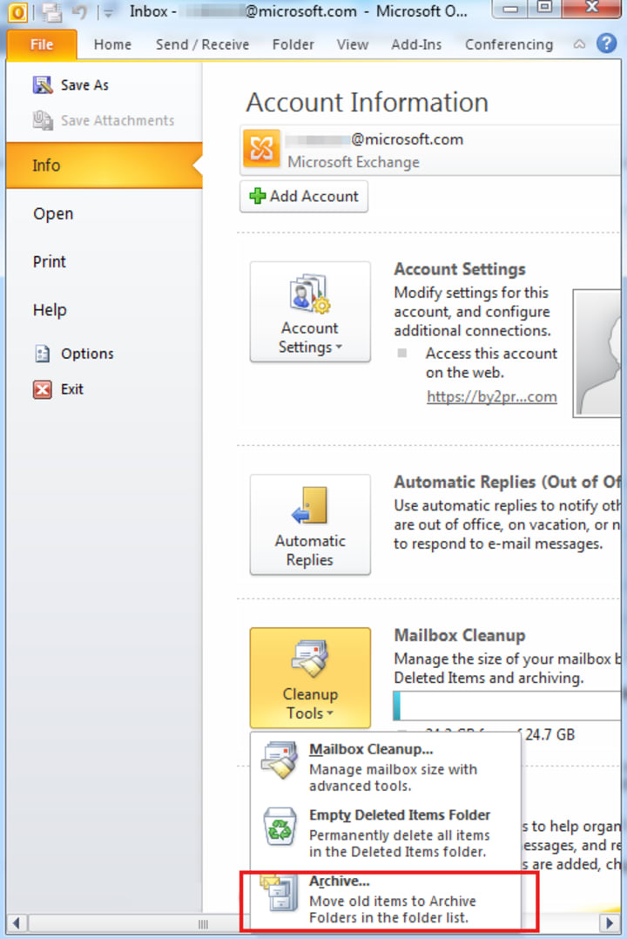
Task: Select Mailbox Cleanup... from the menu
Action: coord(385,767)
